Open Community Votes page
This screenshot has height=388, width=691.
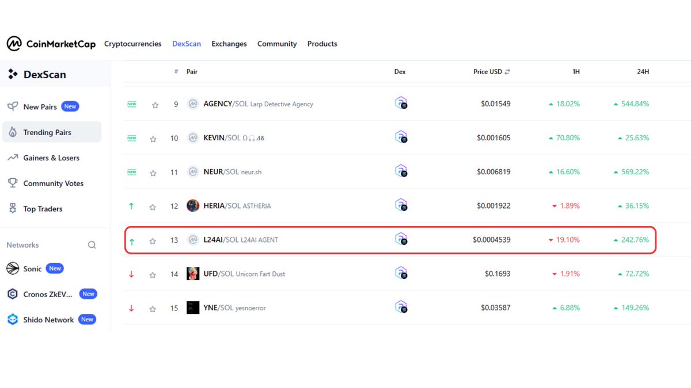click(x=51, y=183)
